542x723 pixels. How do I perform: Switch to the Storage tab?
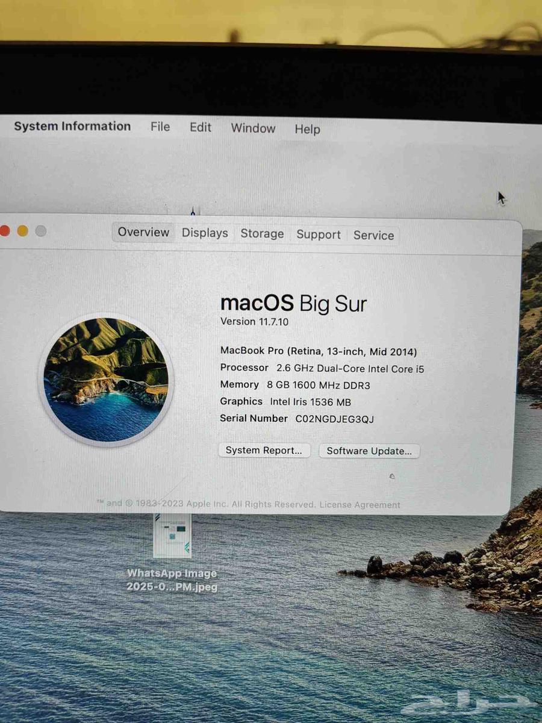(262, 234)
